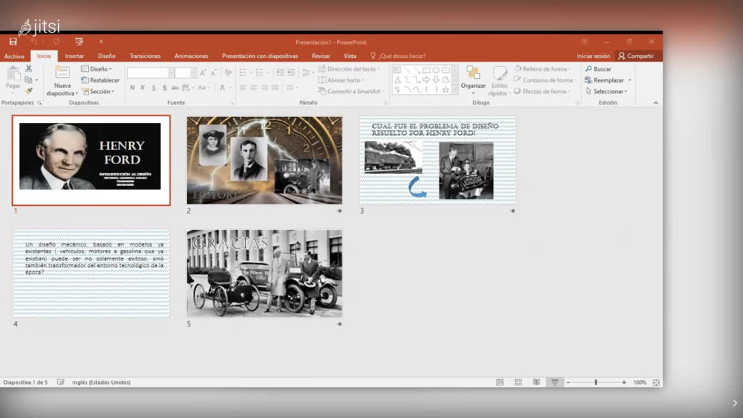Align text left in Párrafo group
The width and height of the screenshot is (743, 418).
pyautogui.click(x=243, y=88)
